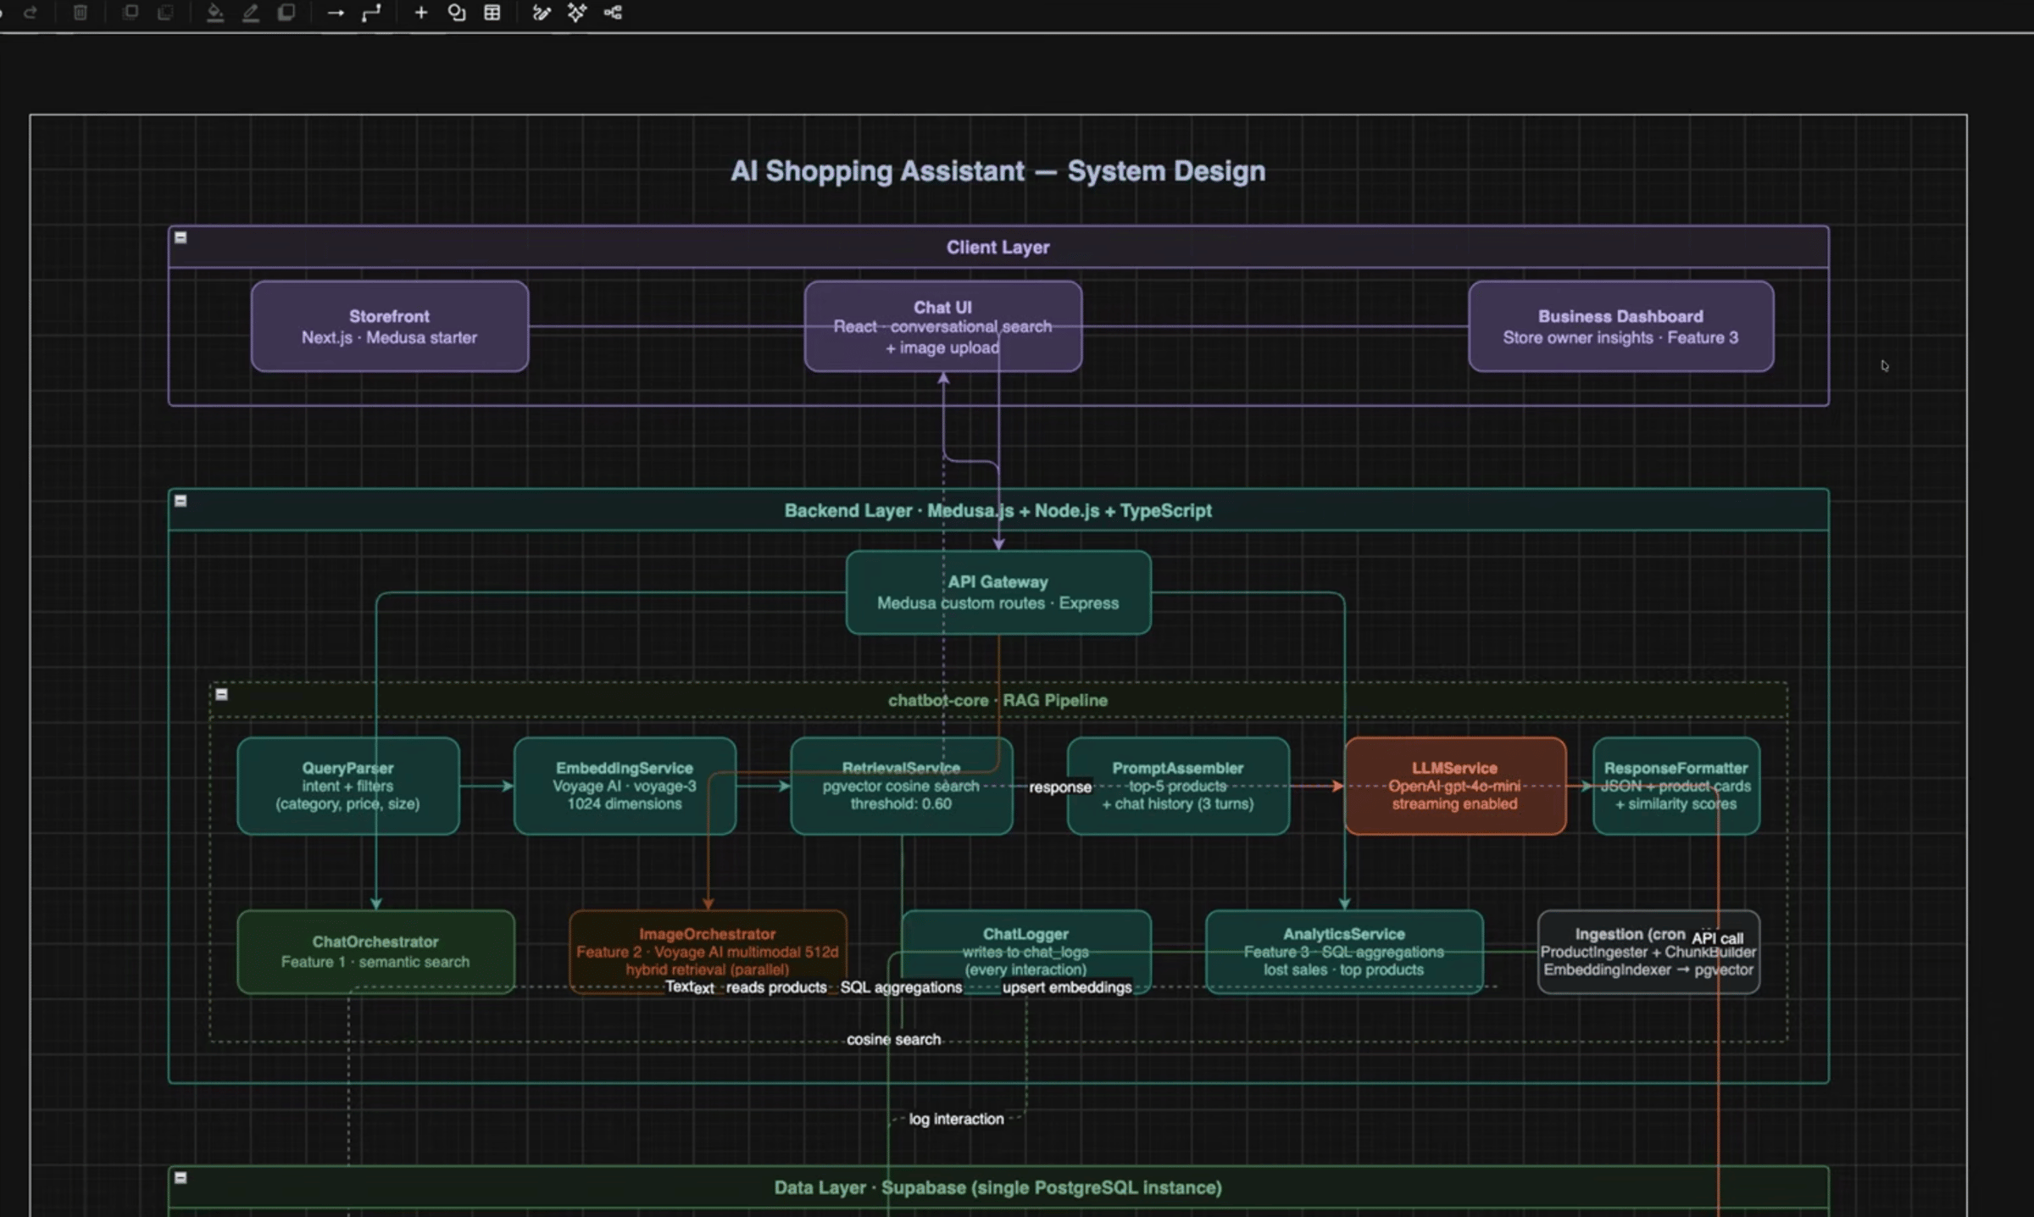This screenshot has height=1217, width=2034.
Task: Select the Freehand drawing tool
Action: tap(542, 13)
